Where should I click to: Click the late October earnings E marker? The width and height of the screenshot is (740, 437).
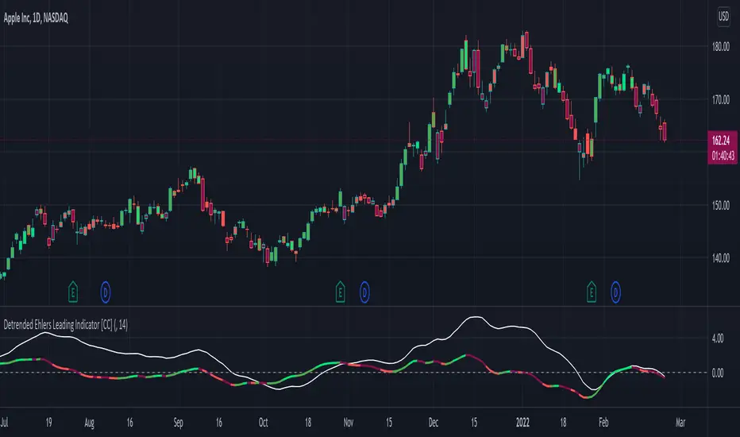pyautogui.click(x=341, y=292)
